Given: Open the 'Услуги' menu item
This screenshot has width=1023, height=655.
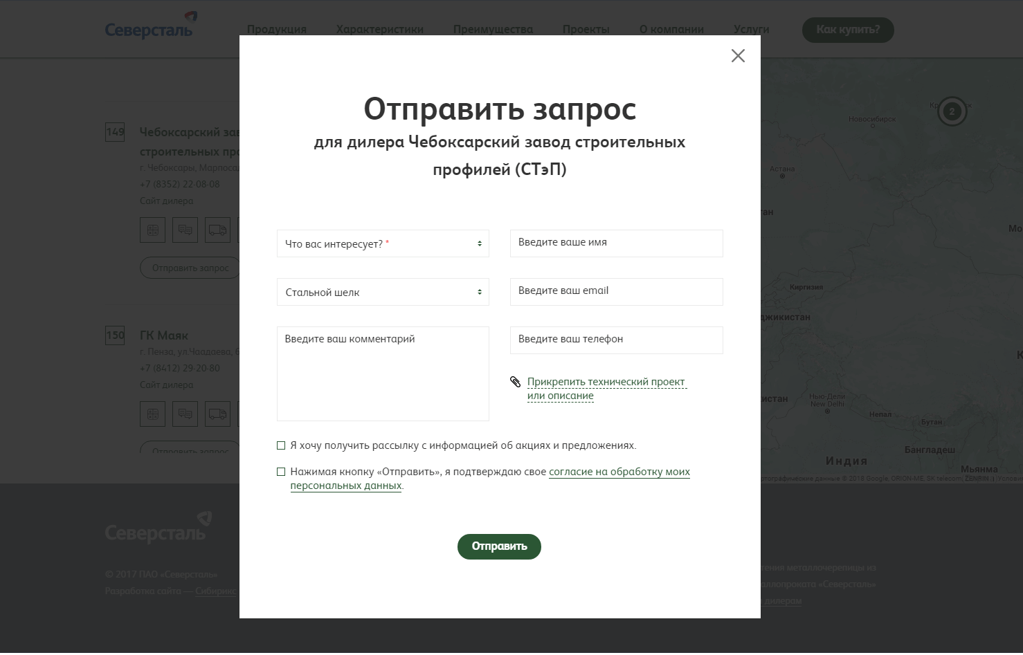Looking at the screenshot, I should [752, 29].
